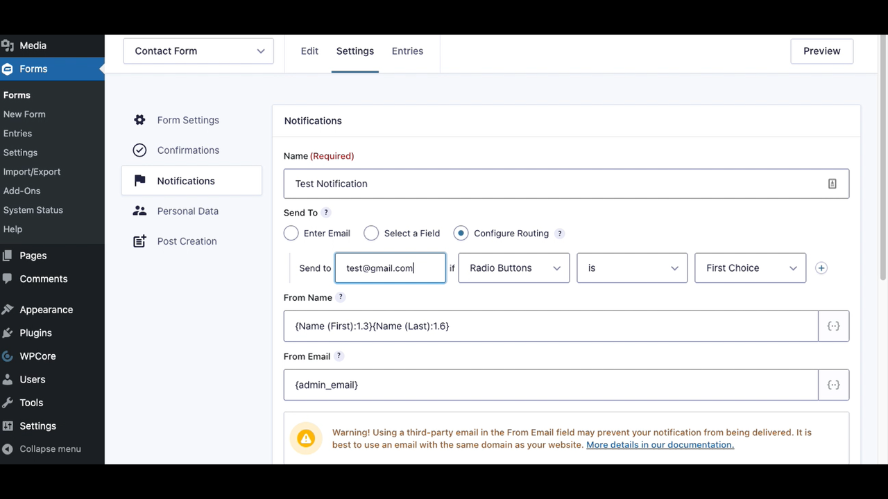Open the First Choice value dropdown
The image size is (888, 499).
pyautogui.click(x=750, y=268)
